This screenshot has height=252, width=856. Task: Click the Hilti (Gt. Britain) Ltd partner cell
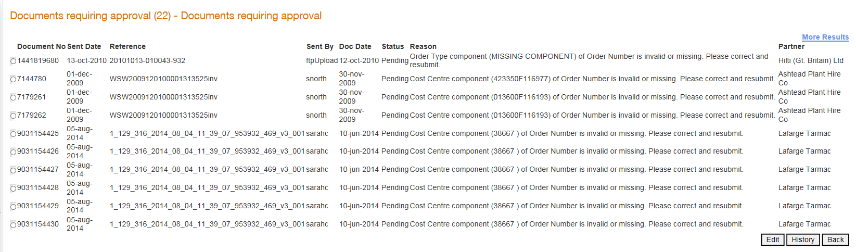pyautogui.click(x=811, y=60)
